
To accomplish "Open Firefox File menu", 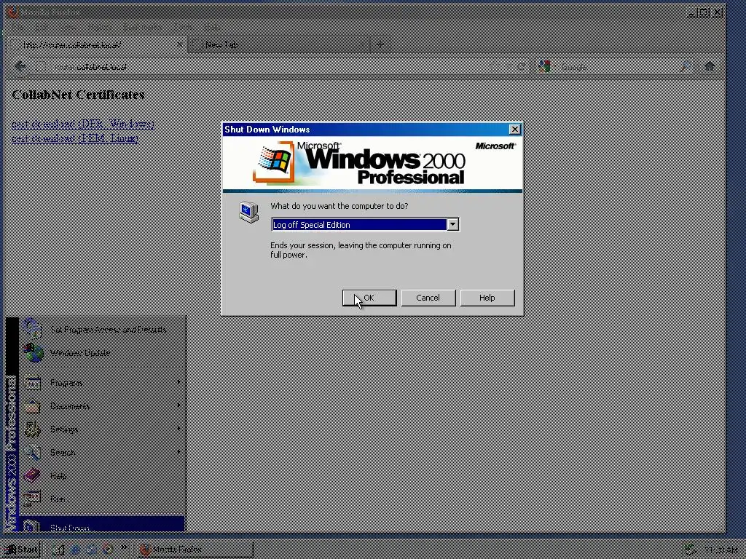I will [x=17, y=27].
